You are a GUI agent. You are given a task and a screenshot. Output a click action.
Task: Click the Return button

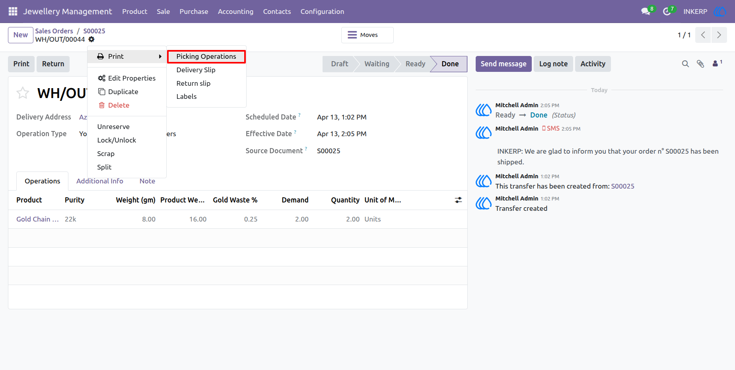[x=53, y=64]
